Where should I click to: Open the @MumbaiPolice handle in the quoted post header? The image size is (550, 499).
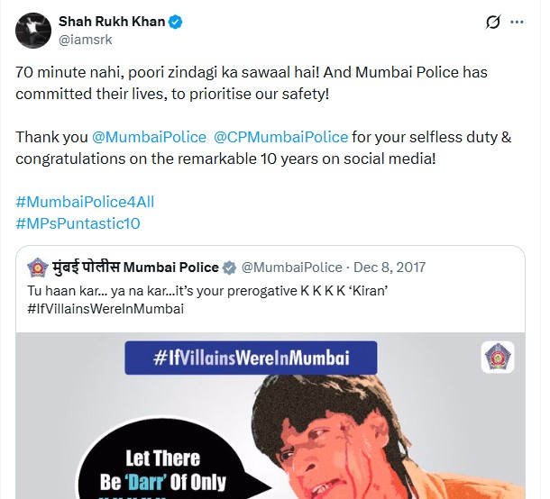291,267
